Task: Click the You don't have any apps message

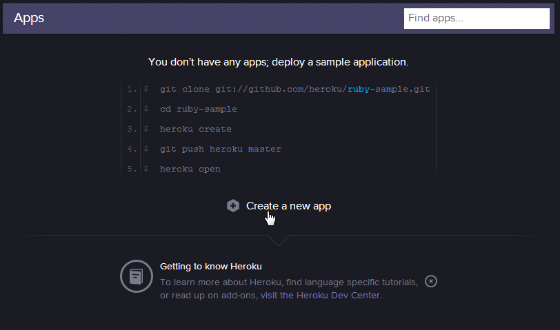Action: tap(278, 62)
